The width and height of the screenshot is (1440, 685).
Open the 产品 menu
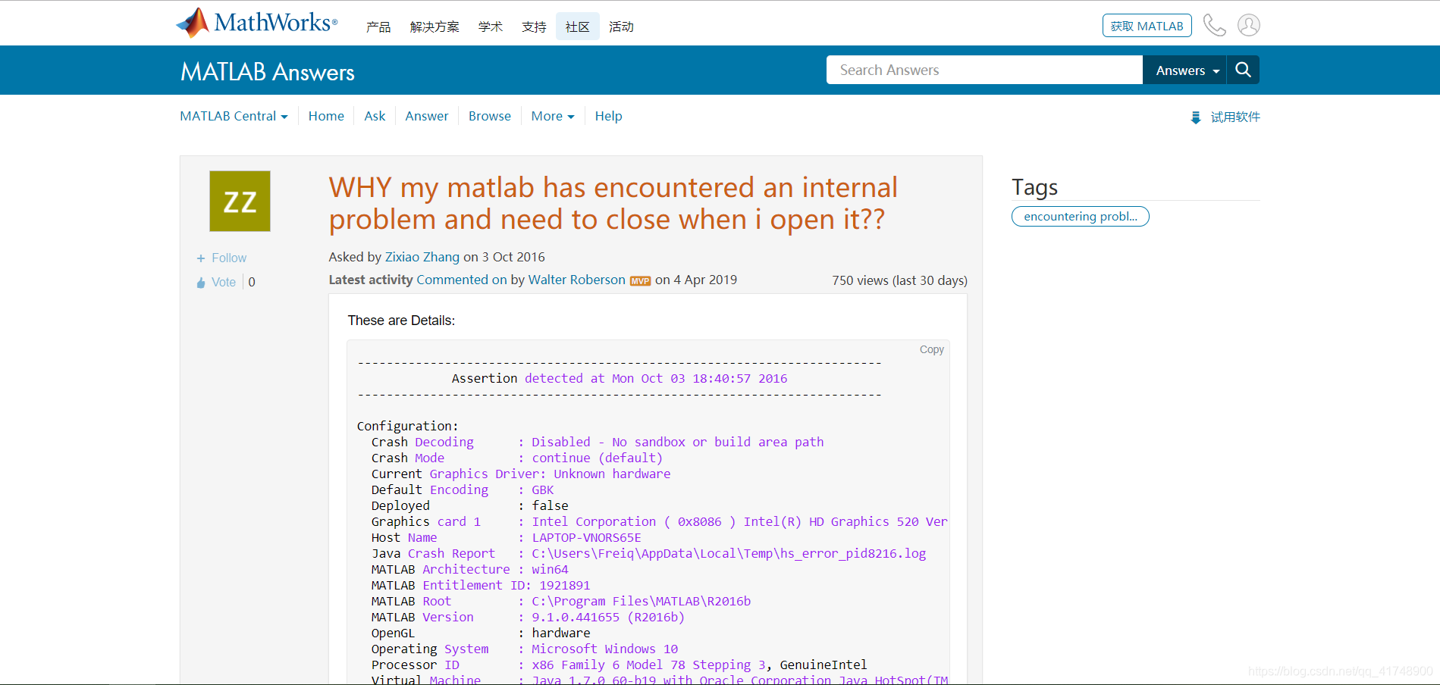[x=378, y=27]
